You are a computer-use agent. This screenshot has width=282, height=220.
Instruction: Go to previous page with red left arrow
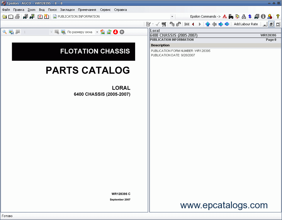click(x=193, y=24)
